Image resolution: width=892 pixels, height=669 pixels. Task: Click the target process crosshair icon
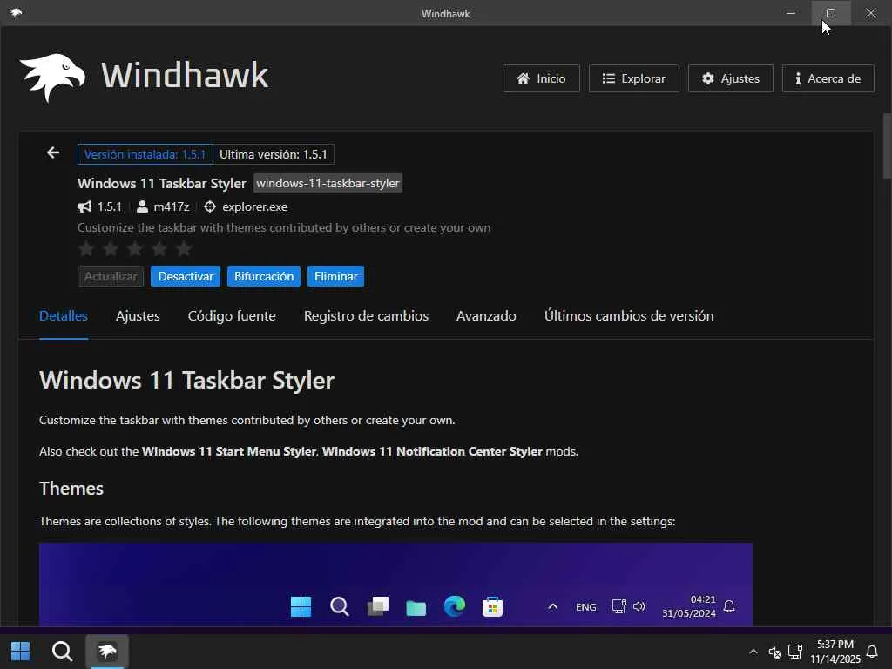click(210, 206)
